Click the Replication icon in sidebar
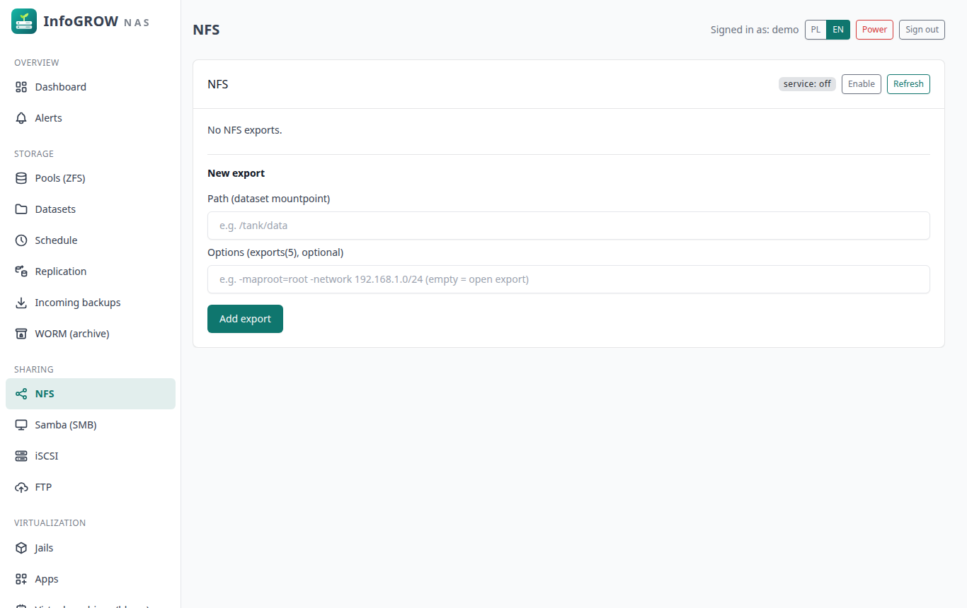 tap(21, 271)
